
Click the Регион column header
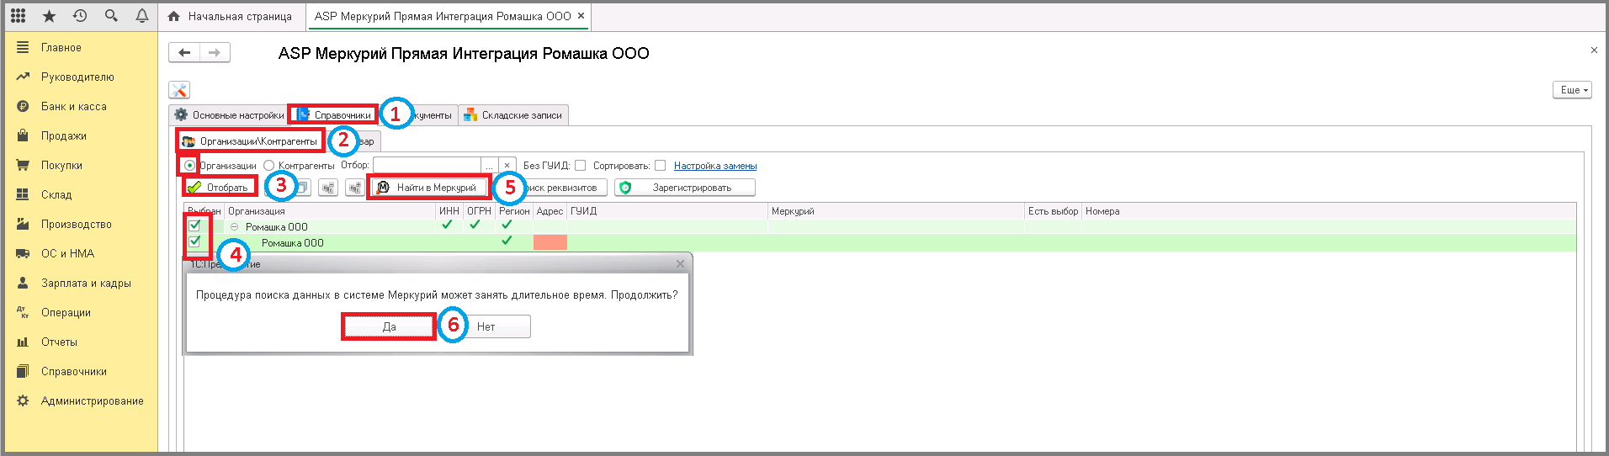click(x=514, y=211)
